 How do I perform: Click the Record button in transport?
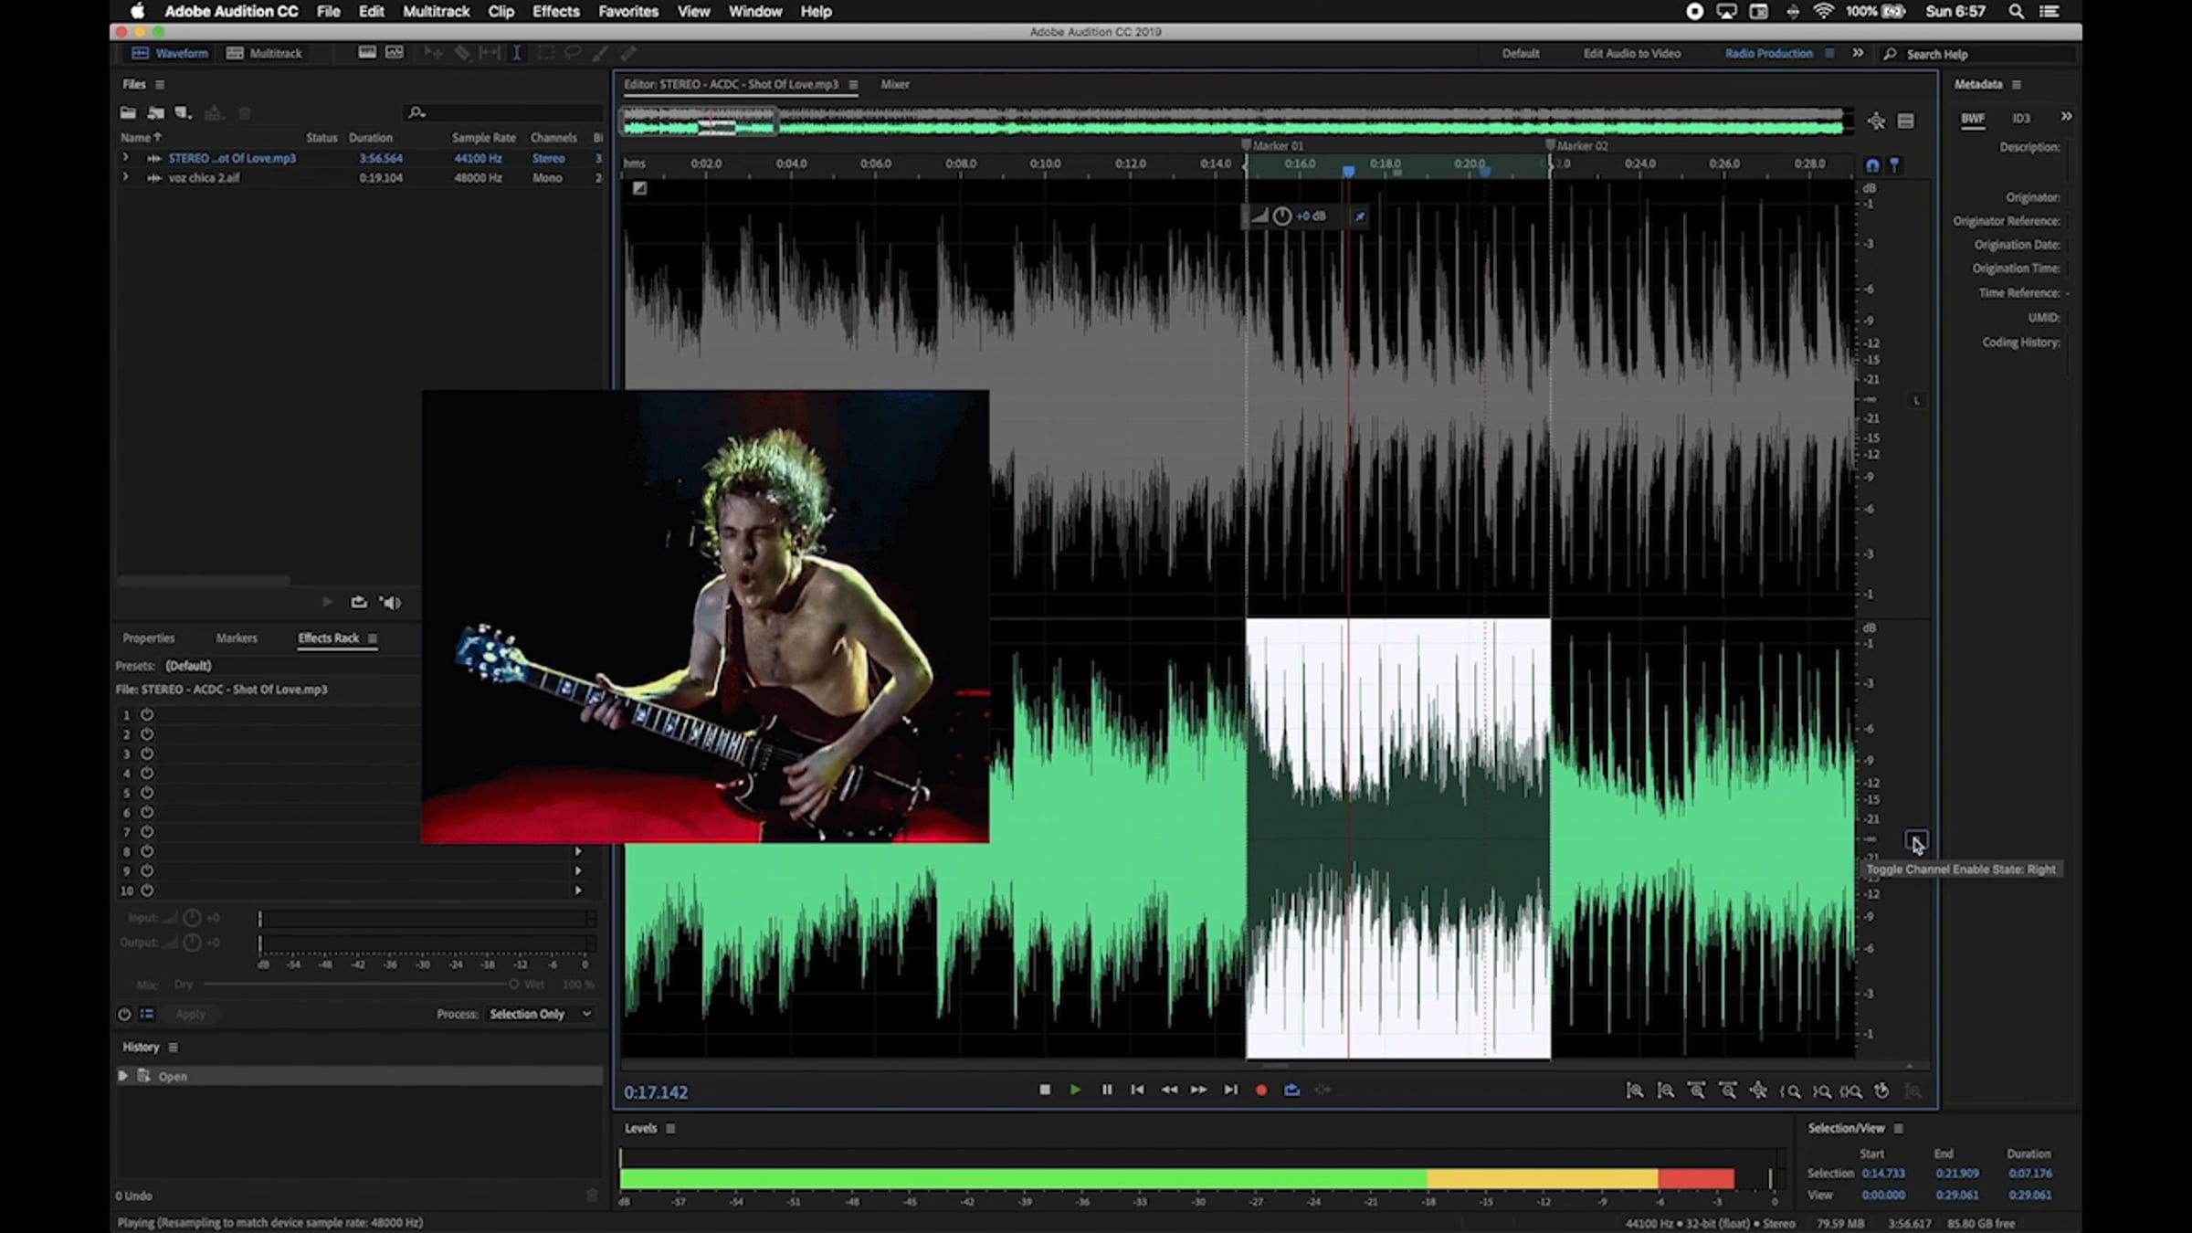point(1261,1090)
